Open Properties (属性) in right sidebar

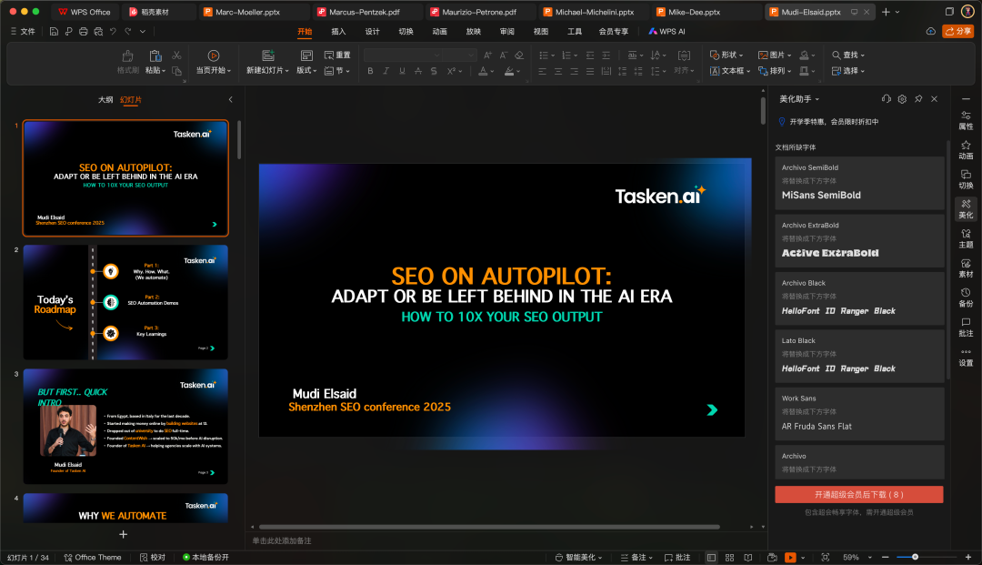coord(966,120)
